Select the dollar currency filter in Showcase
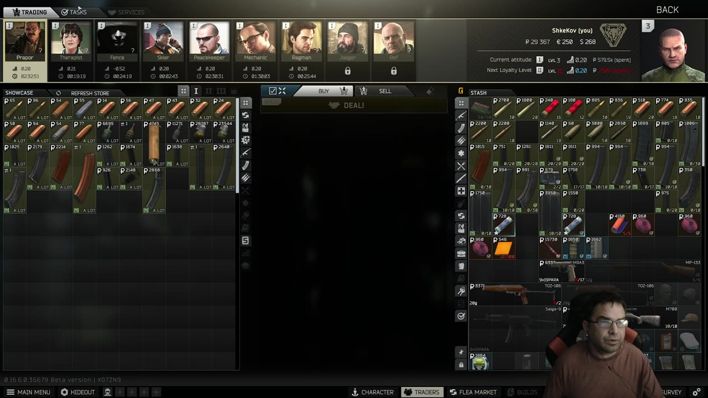This screenshot has height=398, width=708. pos(246,240)
